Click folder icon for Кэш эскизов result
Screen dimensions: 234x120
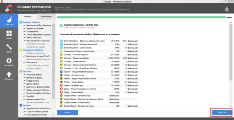pyautogui.click(x=61, y=51)
